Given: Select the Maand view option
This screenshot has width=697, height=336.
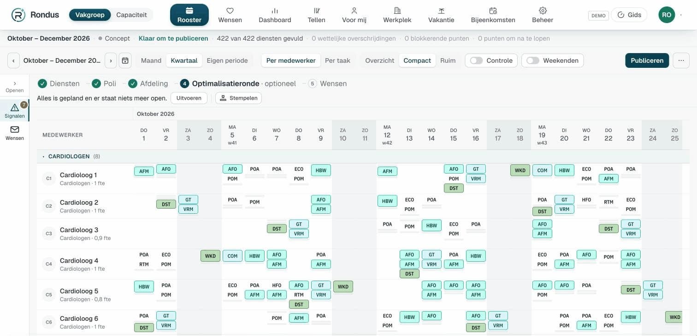Looking at the screenshot, I should pyautogui.click(x=151, y=60).
